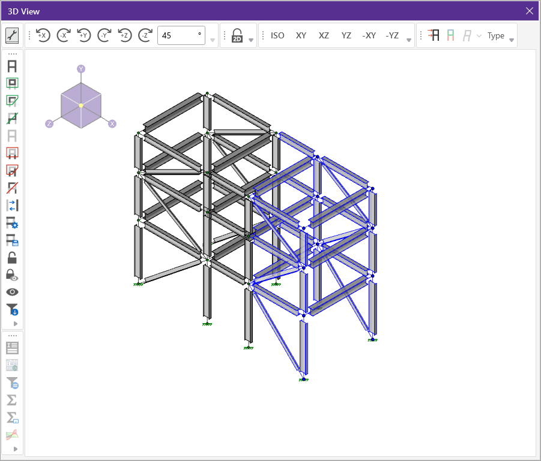Viewport: 541px width, 461px height.
Task: Click the invert selection arrows icon
Action: [x=12, y=205]
